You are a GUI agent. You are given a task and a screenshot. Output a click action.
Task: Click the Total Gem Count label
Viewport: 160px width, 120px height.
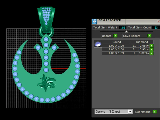click(x=140, y=28)
